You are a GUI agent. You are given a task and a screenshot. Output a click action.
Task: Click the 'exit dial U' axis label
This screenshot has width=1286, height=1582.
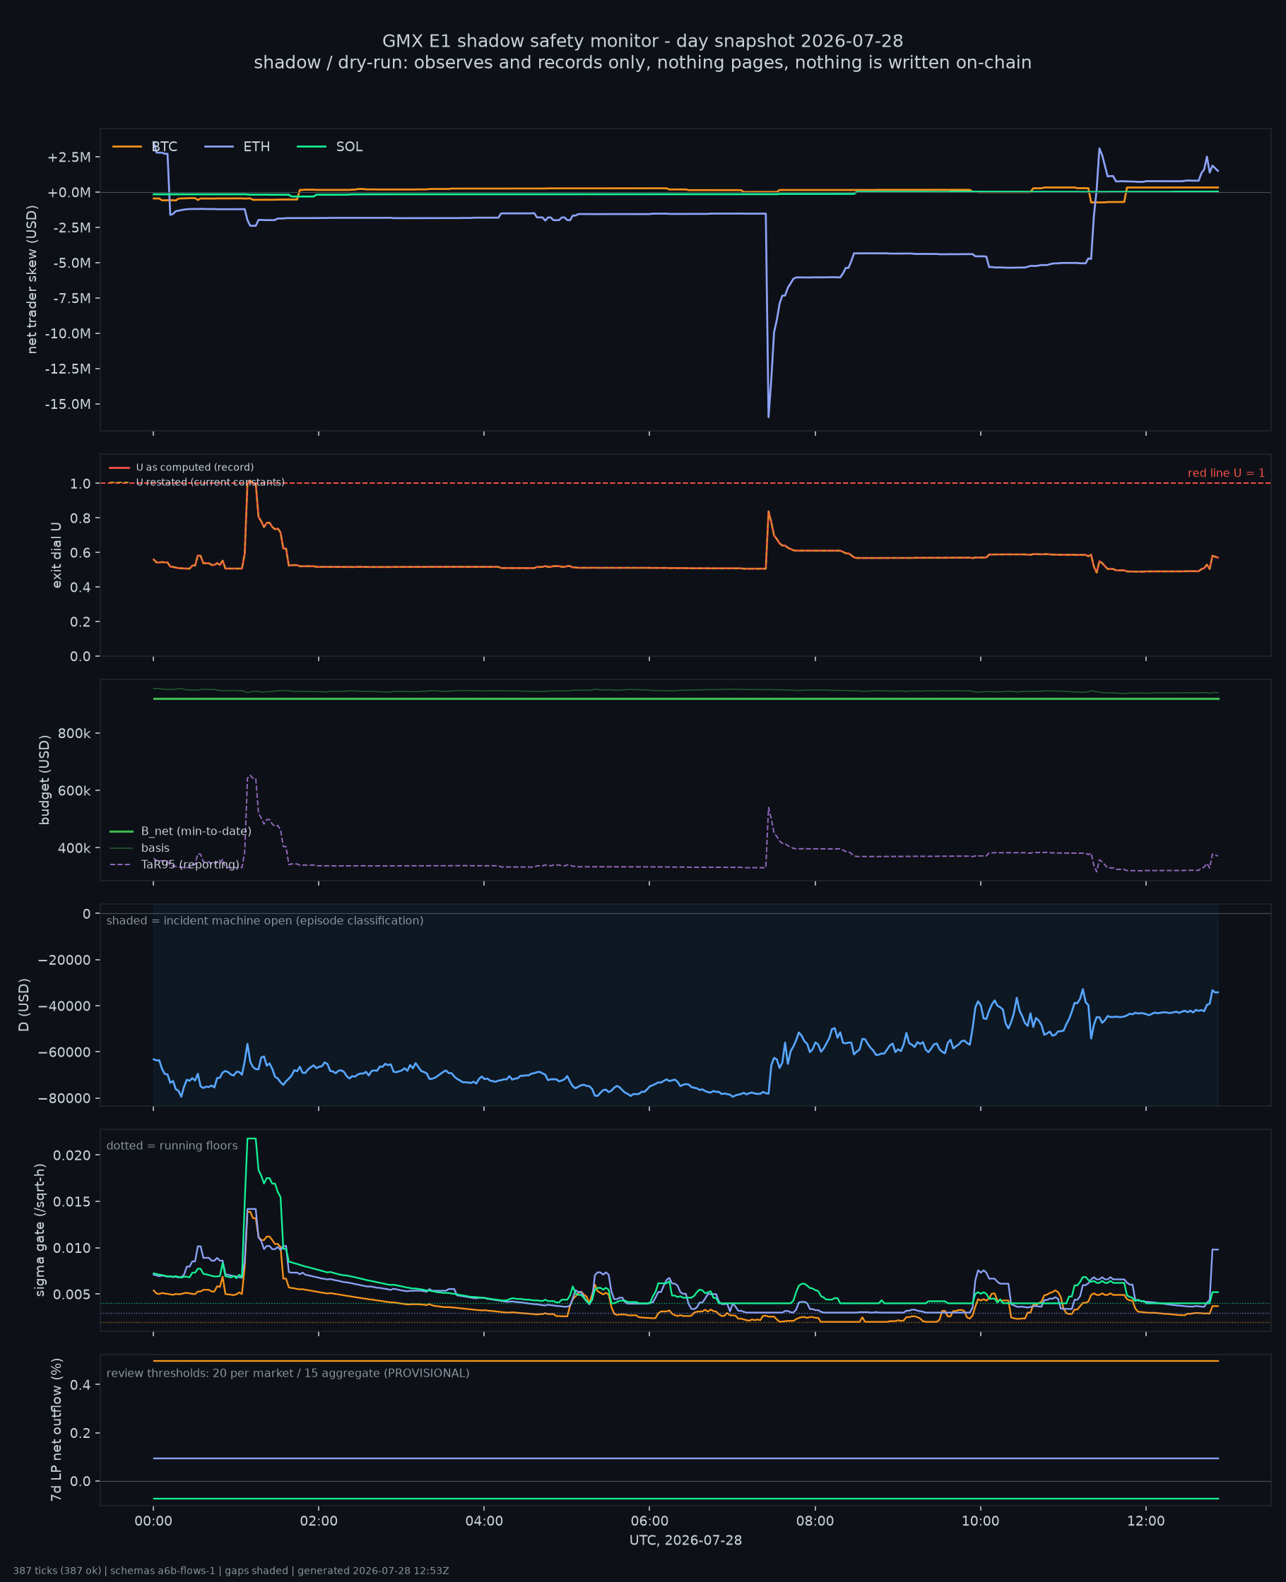tap(57, 555)
